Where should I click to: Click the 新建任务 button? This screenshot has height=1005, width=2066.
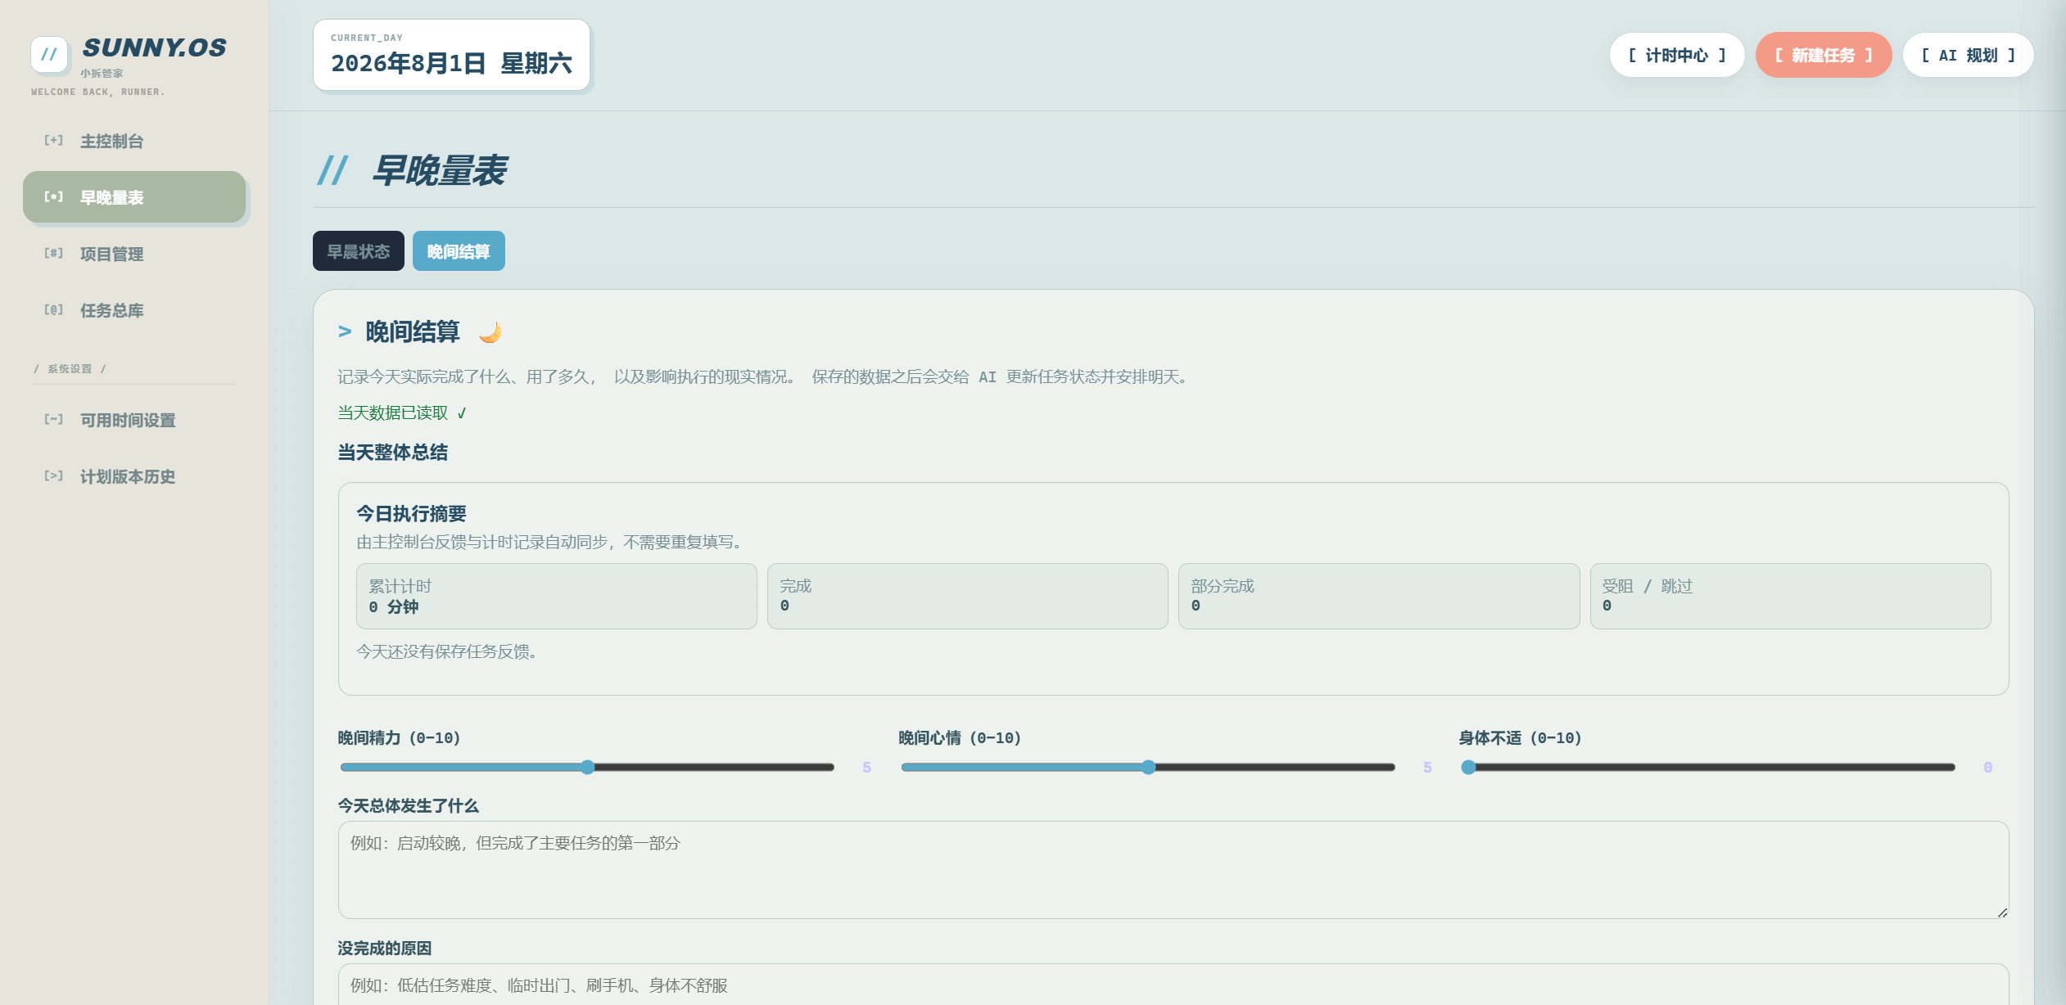(x=1824, y=56)
